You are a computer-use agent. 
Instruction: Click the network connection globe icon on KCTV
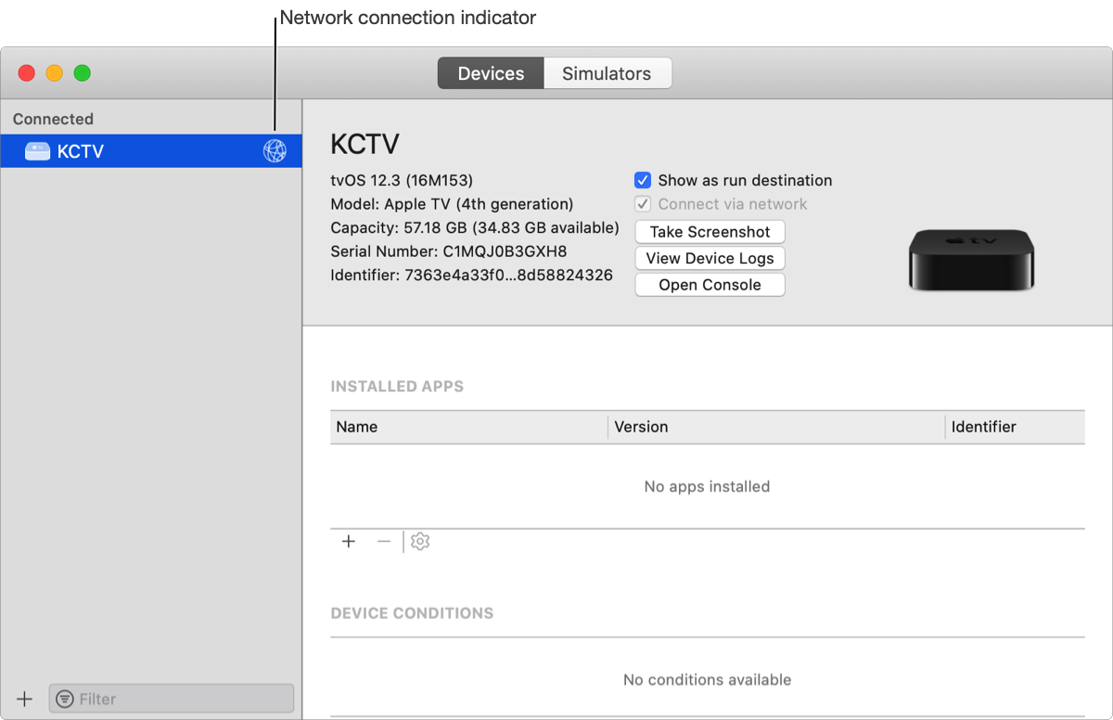(x=276, y=150)
